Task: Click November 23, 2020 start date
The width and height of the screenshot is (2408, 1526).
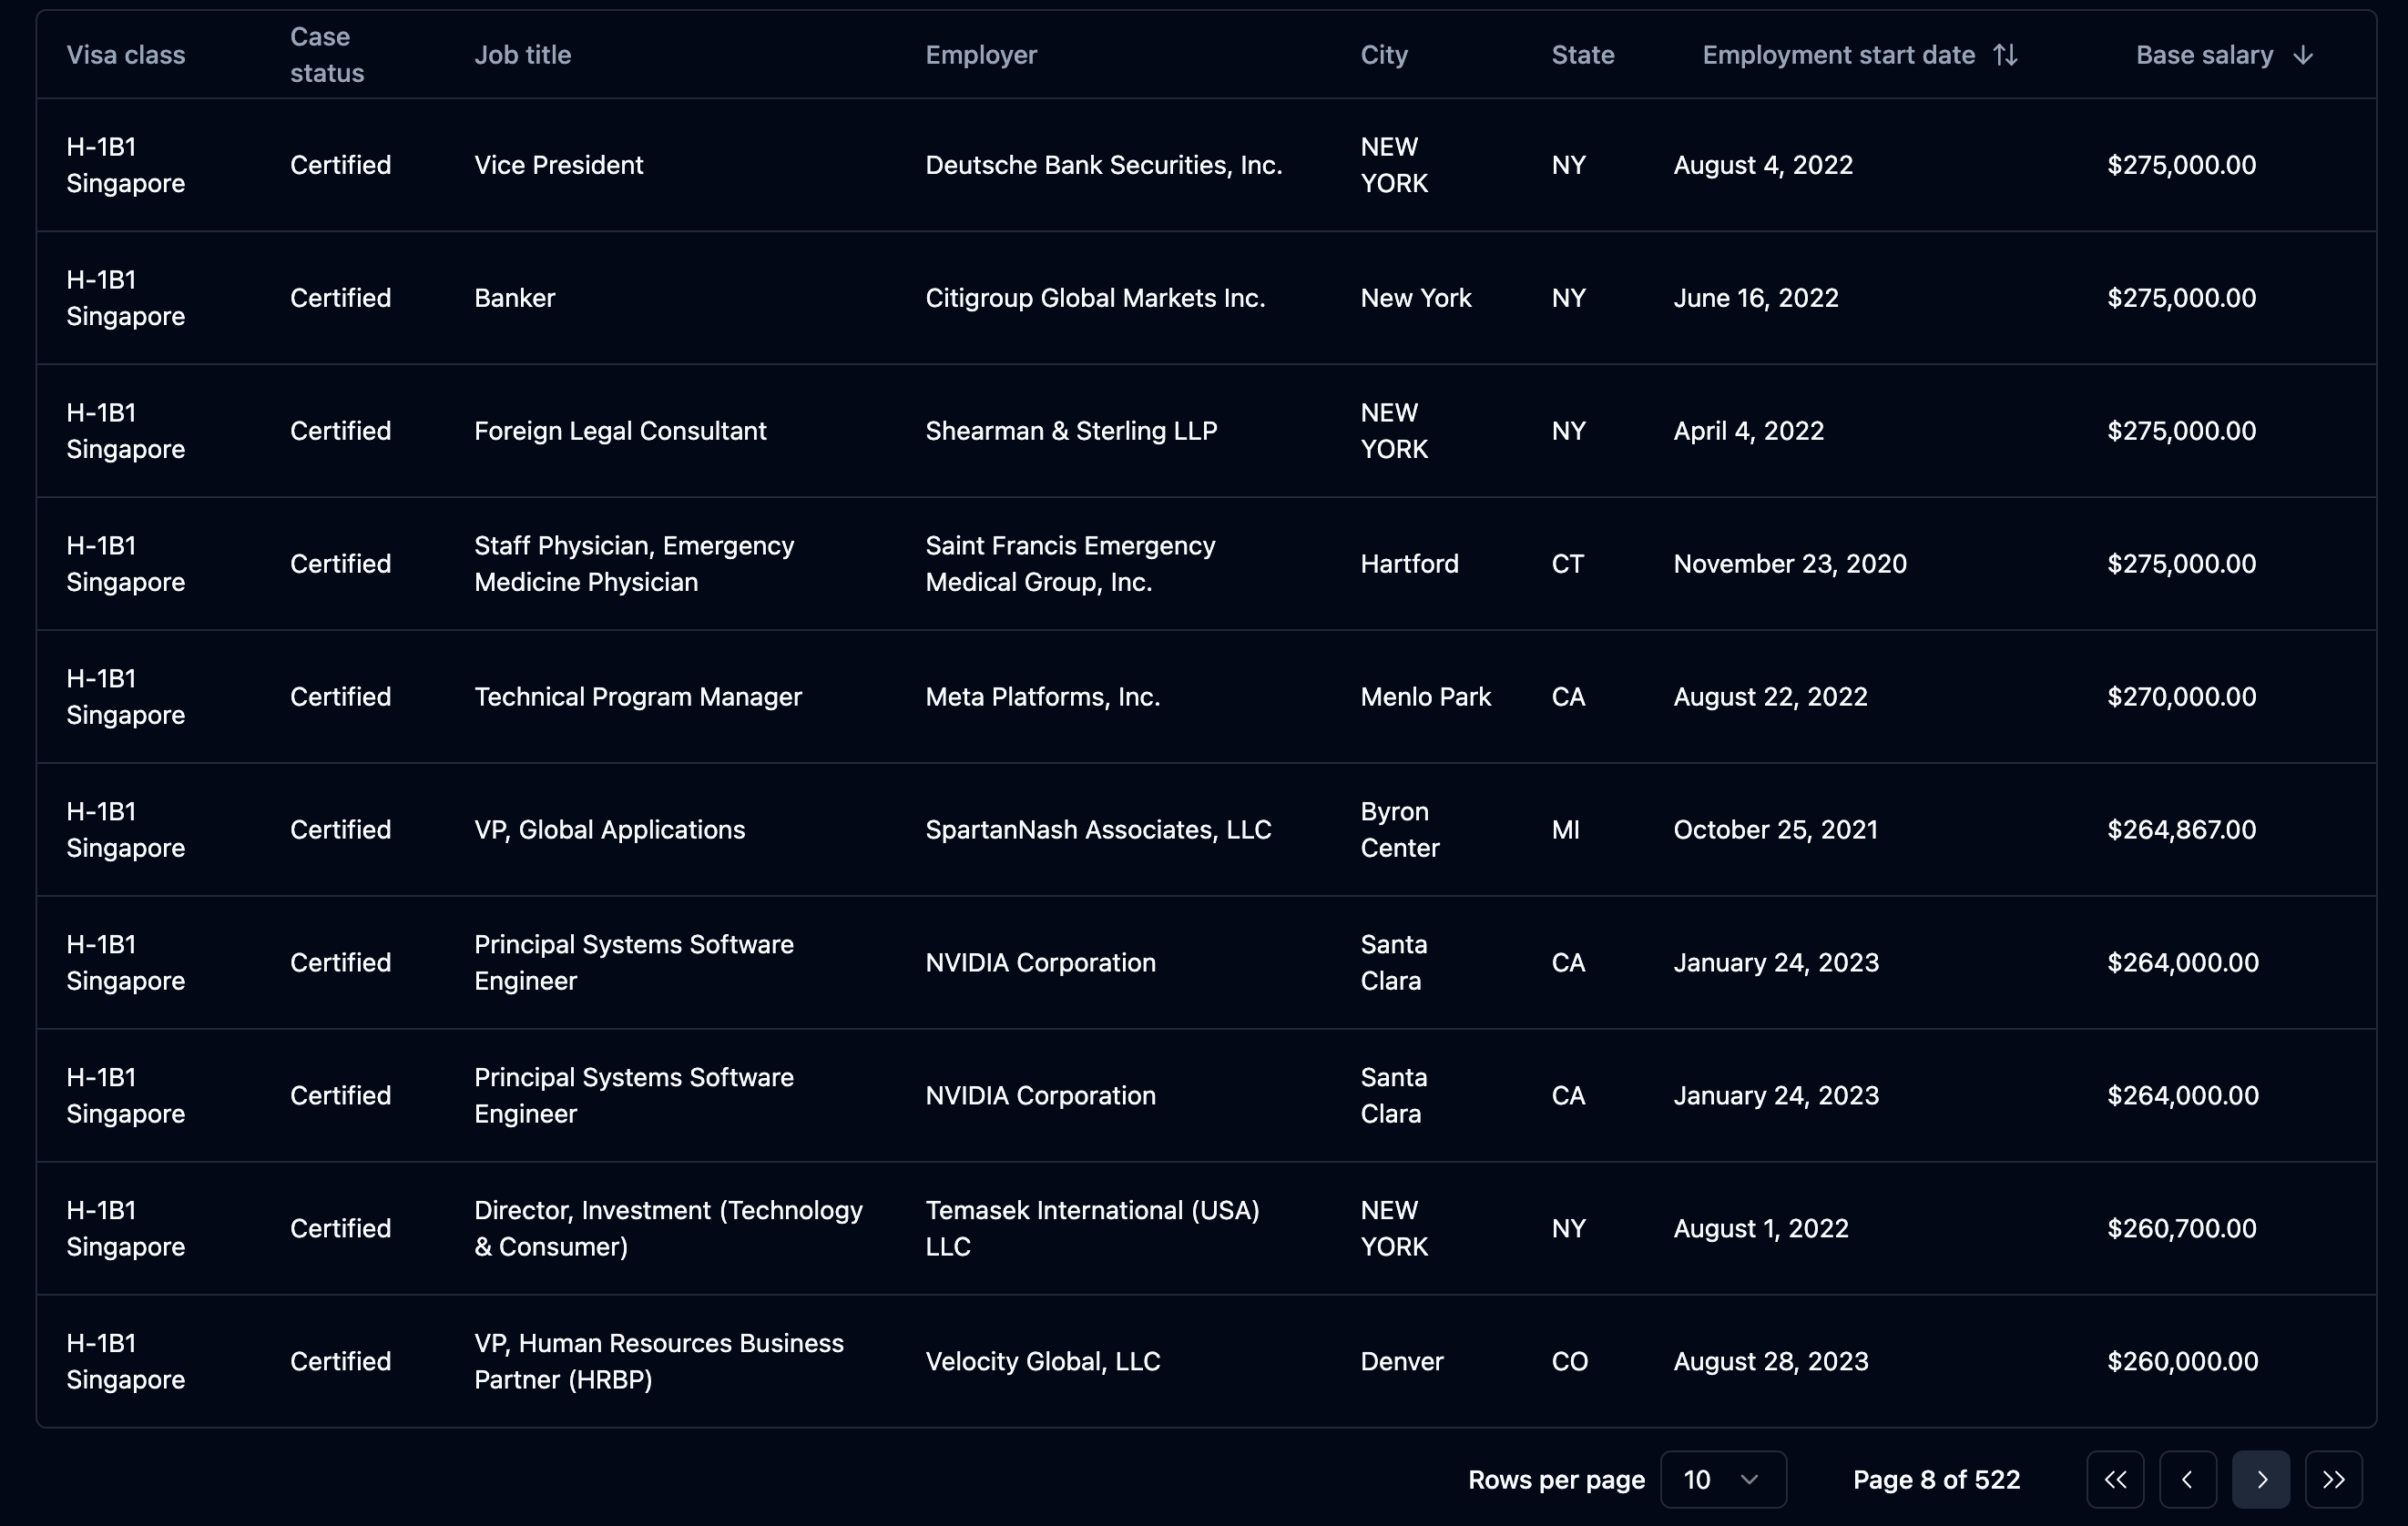Action: pos(1790,564)
